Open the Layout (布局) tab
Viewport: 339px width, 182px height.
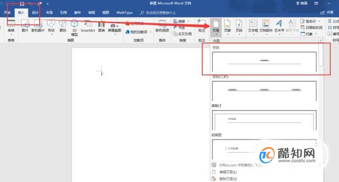[49, 12]
